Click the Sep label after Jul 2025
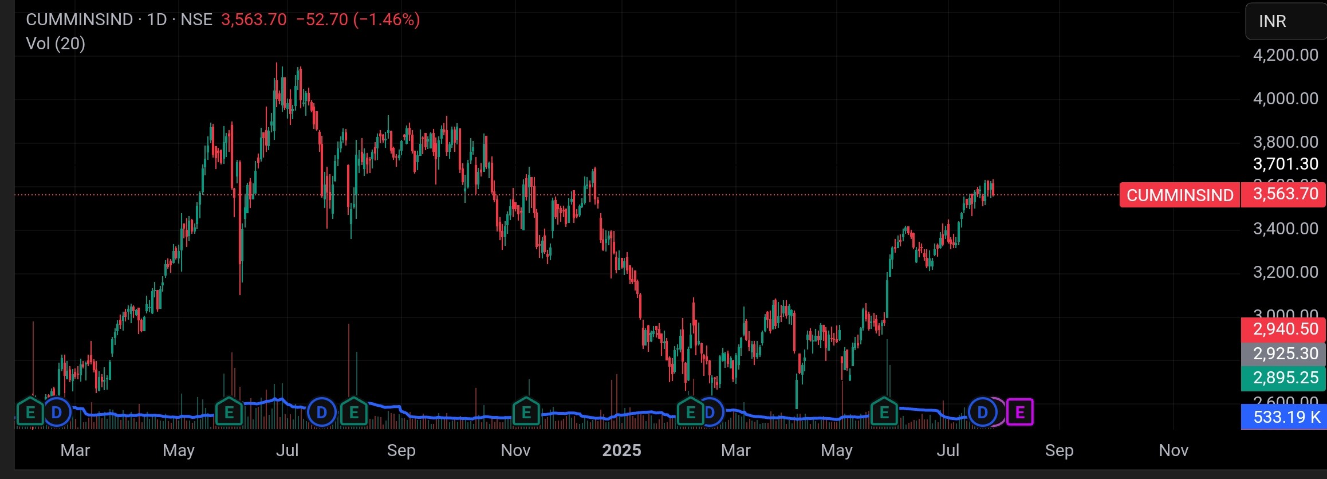Screen dimensions: 1327x479 point(1059,450)
